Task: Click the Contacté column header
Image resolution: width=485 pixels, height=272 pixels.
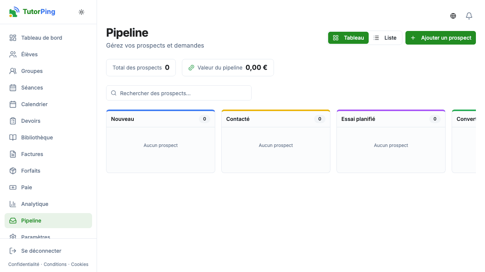Action: (276, 119)
